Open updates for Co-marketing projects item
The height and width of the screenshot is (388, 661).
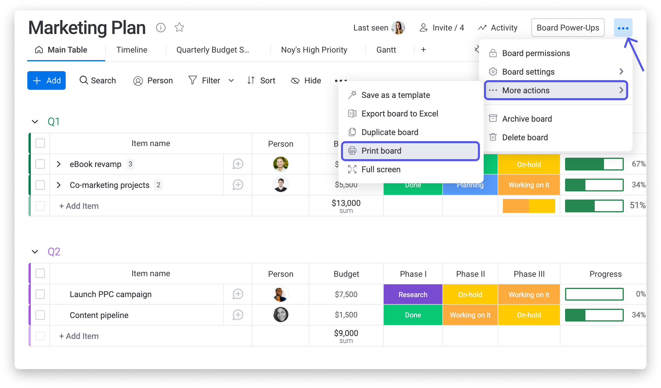pyautogui.click(x=238, y=185)
